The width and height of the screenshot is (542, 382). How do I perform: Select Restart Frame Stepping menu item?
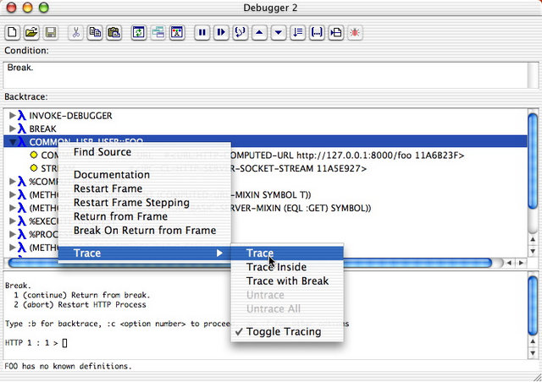tap(145, 203)
